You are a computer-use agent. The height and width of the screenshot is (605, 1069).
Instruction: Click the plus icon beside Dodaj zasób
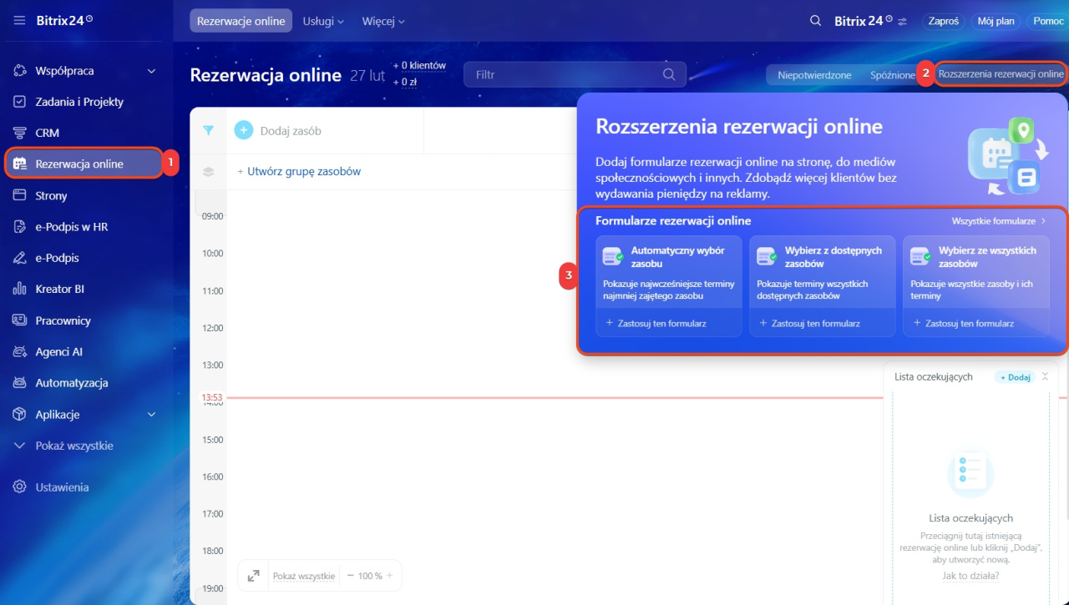click(244, 130)
